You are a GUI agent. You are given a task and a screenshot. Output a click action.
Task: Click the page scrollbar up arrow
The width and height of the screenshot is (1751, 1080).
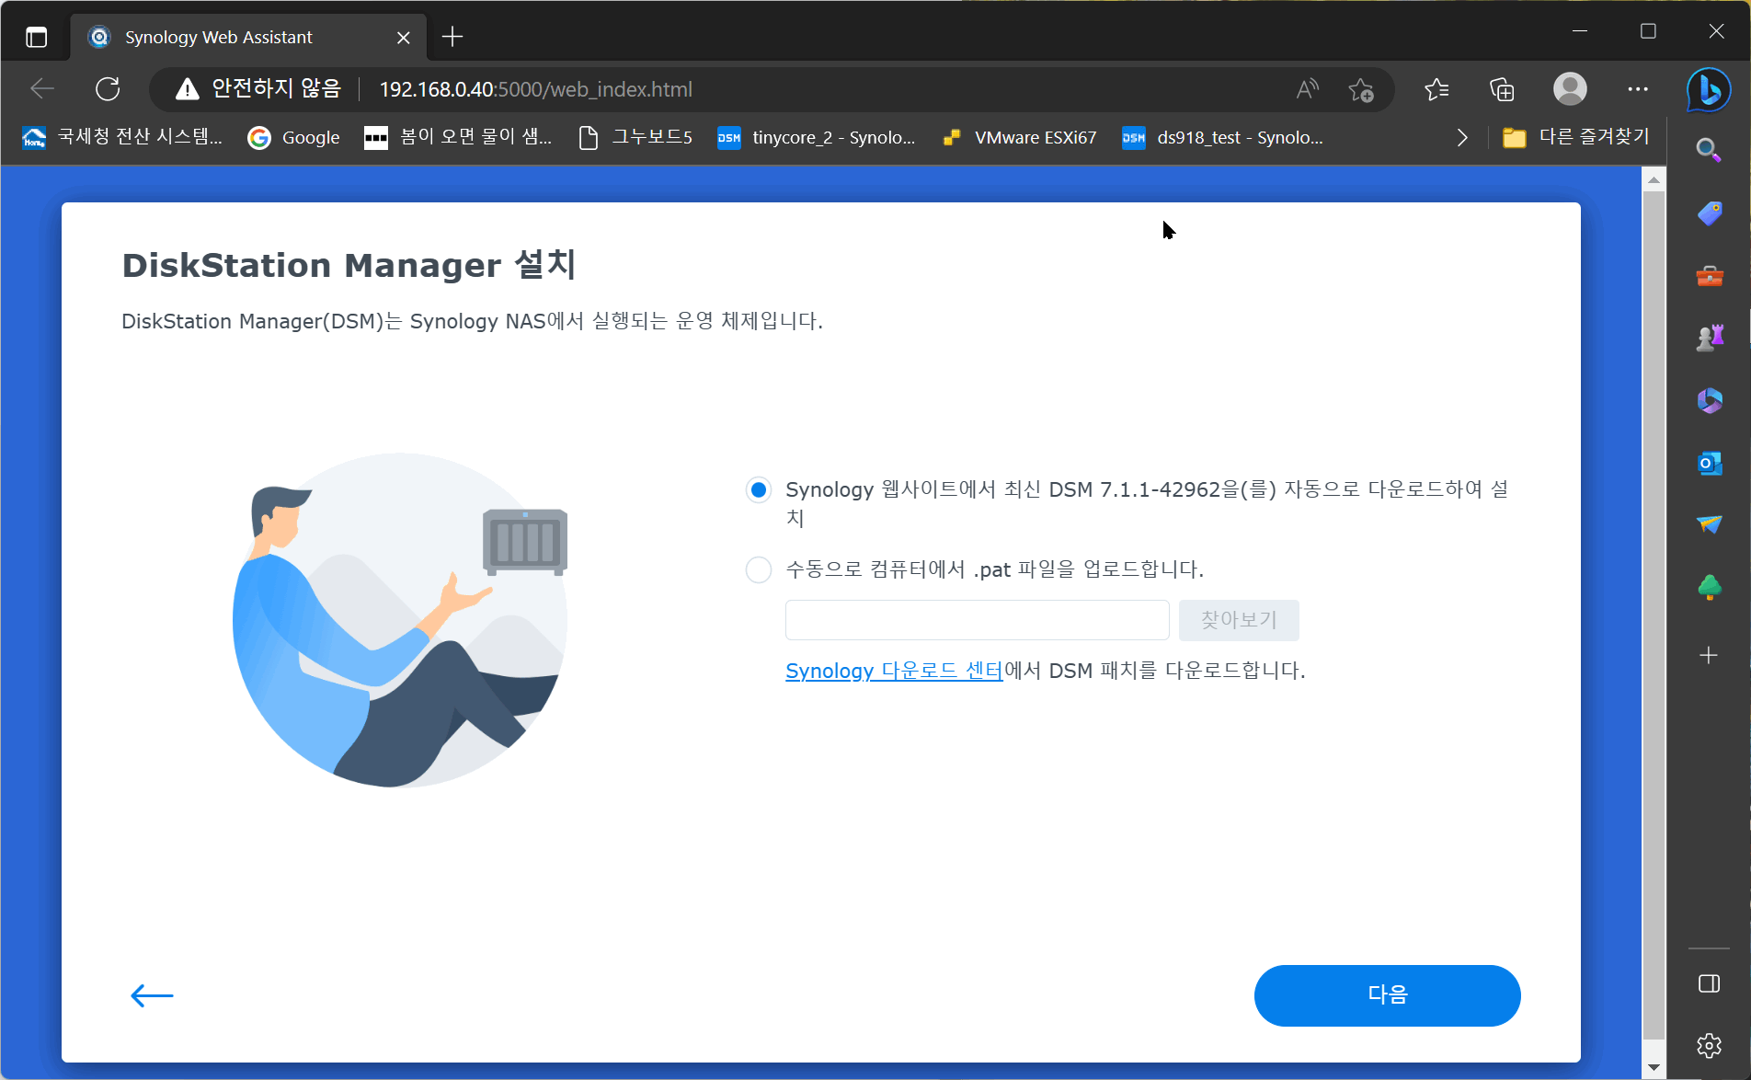1654,179
